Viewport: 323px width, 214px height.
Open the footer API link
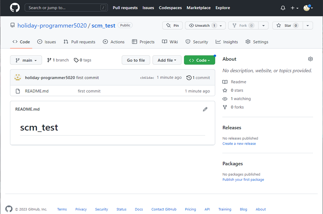point(207,209)
